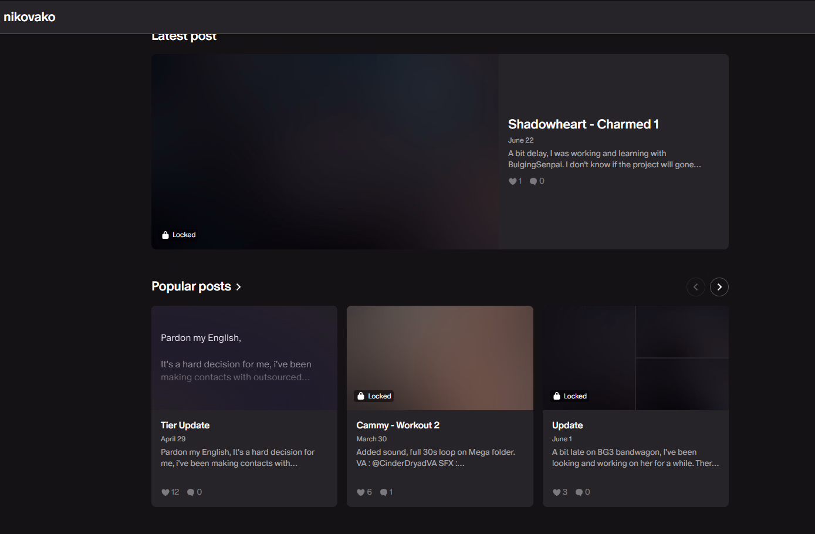Click comment bubble on Cammy - Workout 2
This screenshot has height=534, width=815.
coord(383,492)
